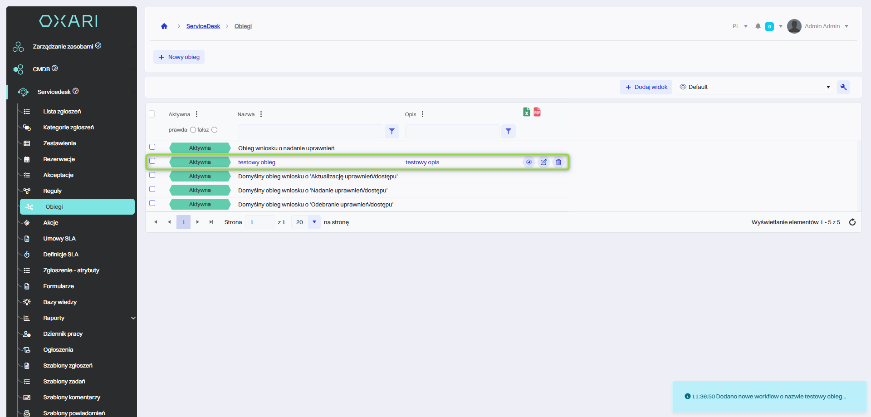Click the notifications bell icon

pos(758,26)
